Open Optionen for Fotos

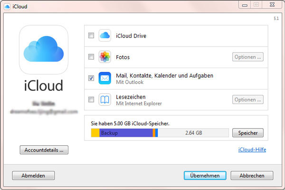click(248, 57)
